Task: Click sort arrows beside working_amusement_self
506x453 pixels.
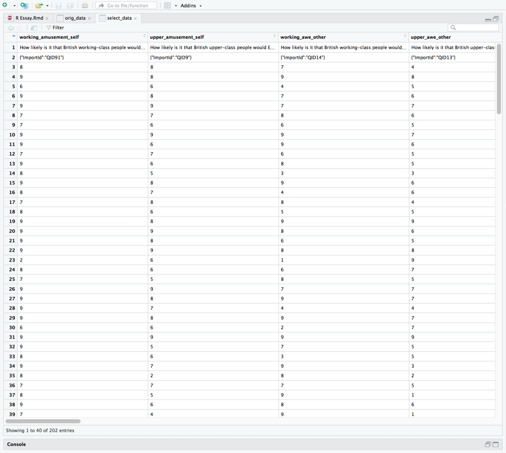Action: point(144,36)
